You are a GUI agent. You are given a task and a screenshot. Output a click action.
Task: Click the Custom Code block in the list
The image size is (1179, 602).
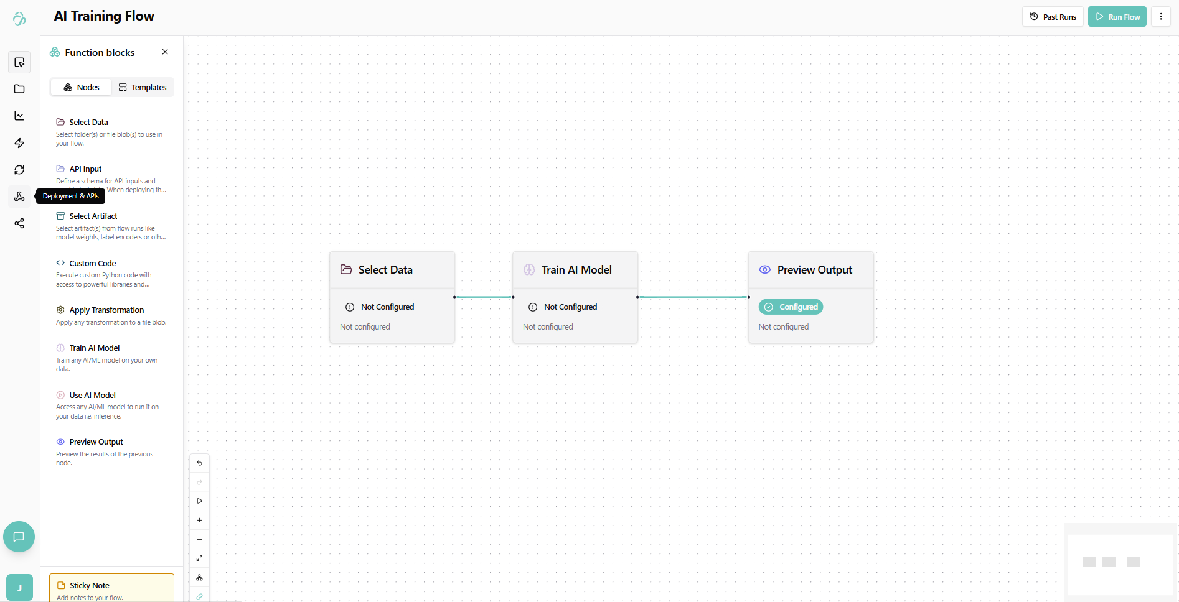pyautogui.click(x=92, y=264)
